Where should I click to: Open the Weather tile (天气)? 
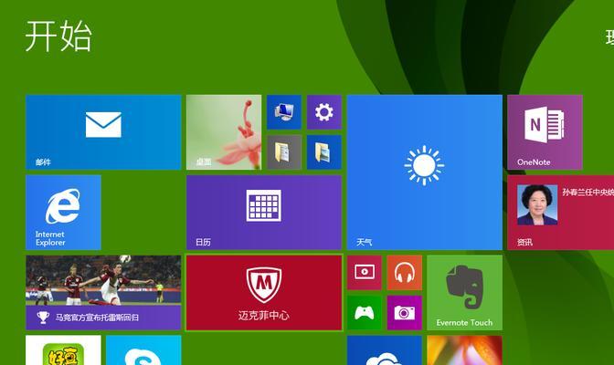coord(425,172)
